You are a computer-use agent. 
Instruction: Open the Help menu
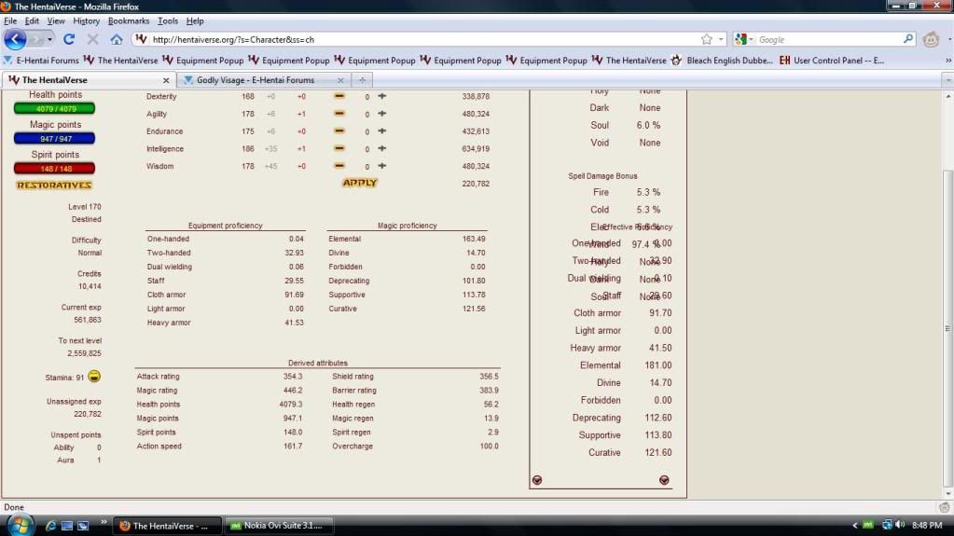(195, 21)
